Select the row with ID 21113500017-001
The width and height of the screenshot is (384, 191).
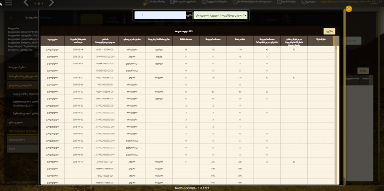[187, 162]
